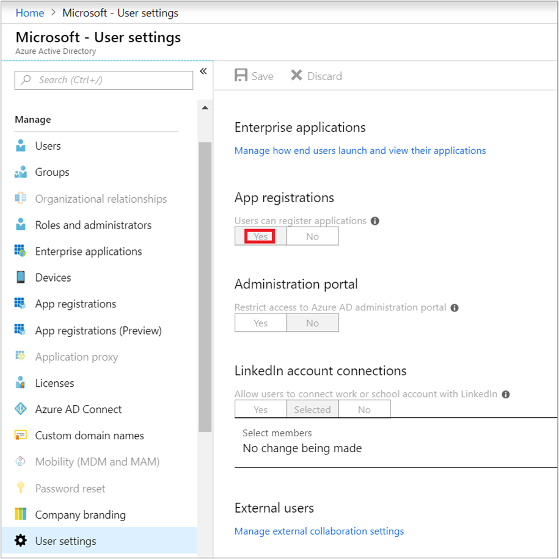The width and height of the screenshot is (559, 559).
Task: Click info icon beside Restrict access to portal
Action: coord(455,308)
